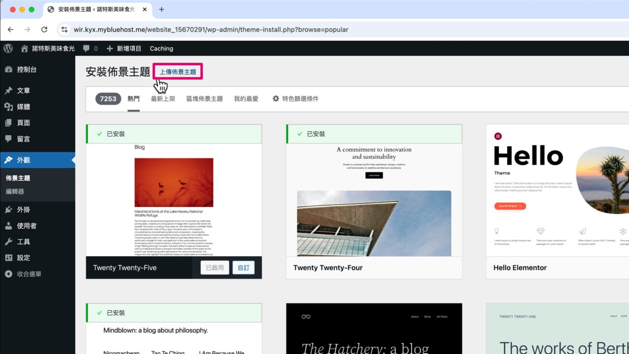The width and height of the screenshot is (629, 354).
Task: Click 自訂 button on Twenty Twenty-Five
Action: pos(244,268)
